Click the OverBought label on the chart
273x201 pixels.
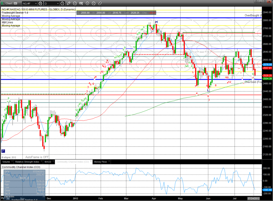(x=253, y=15)
